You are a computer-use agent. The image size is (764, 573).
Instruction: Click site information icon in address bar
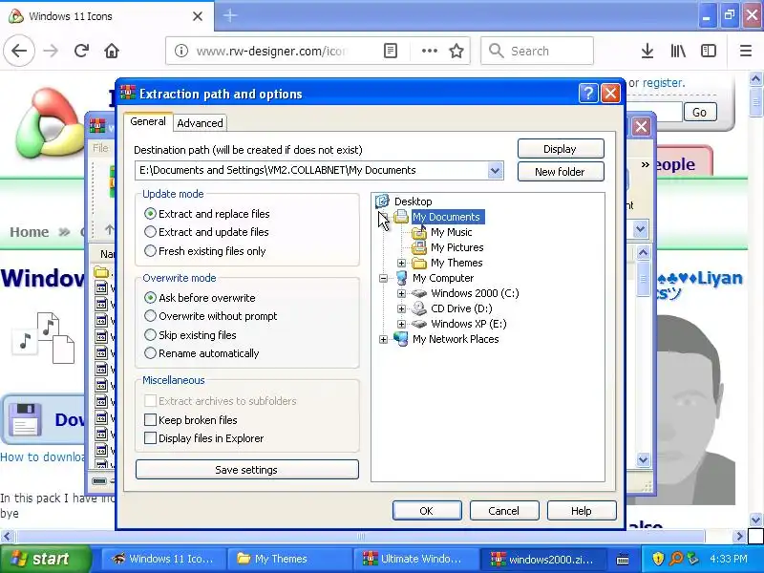click(181, 51)
